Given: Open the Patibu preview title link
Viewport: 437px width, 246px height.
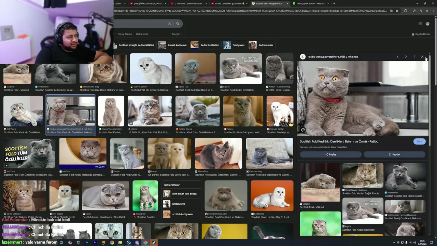Looking at the screenshot, I should pos(339,141).
